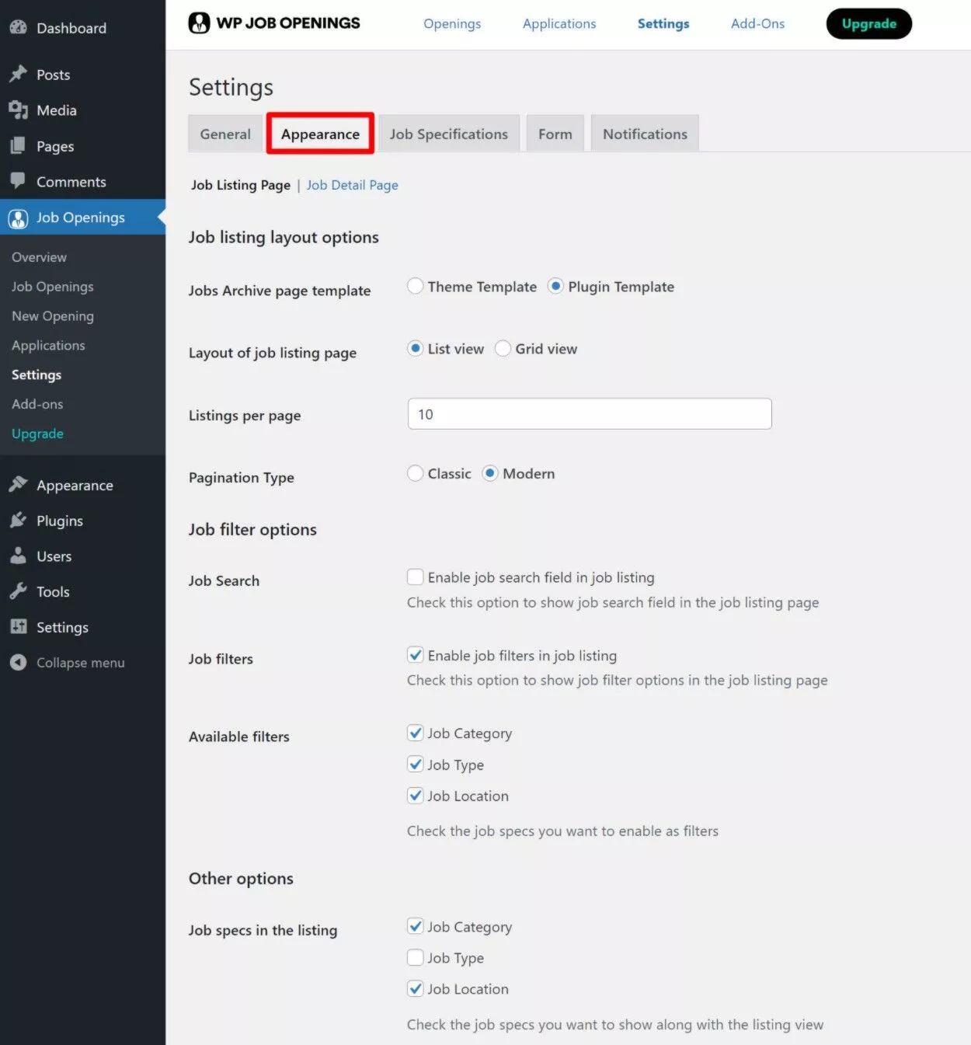Click the sidebar Settings sliders icon
Image resolution: width=971 pixels, height=1045 pixels.
(x=19, y=626)
